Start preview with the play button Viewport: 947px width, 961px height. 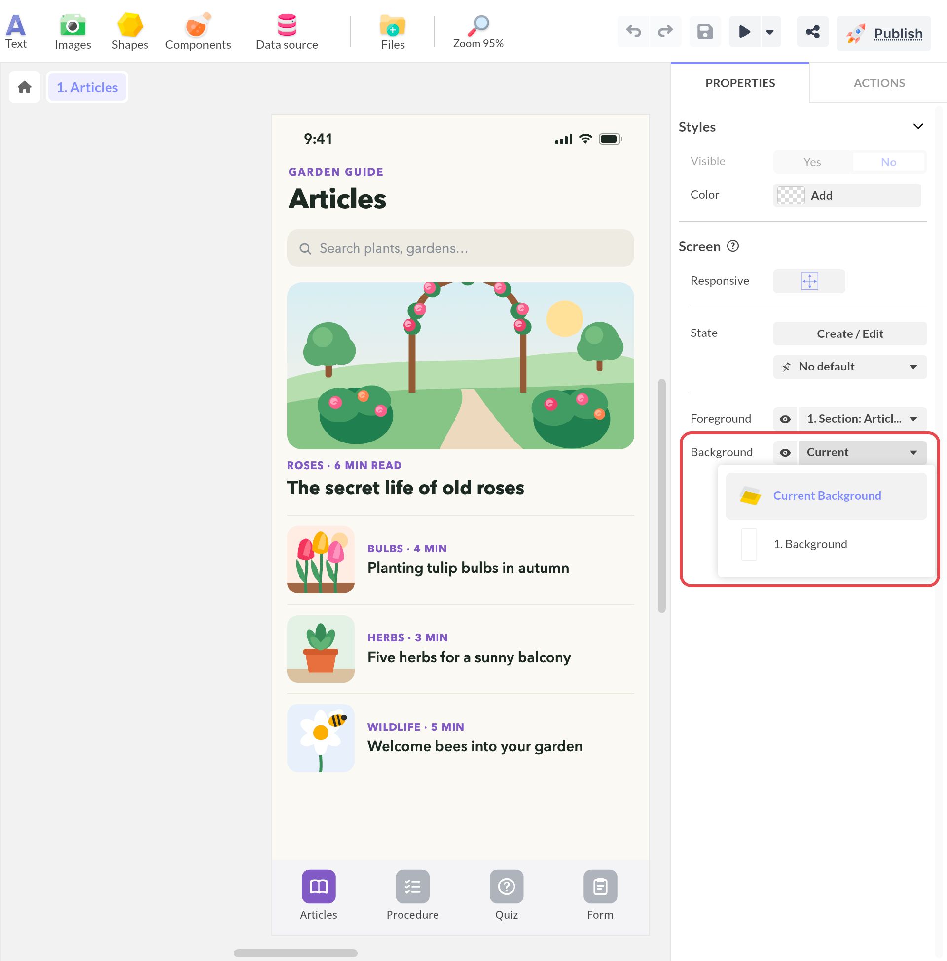744,32
